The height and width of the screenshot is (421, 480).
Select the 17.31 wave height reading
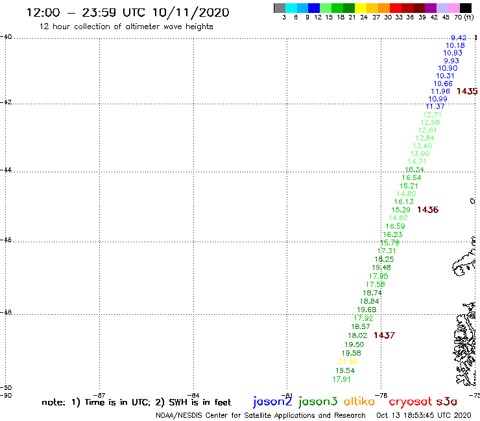click(387, 251)
